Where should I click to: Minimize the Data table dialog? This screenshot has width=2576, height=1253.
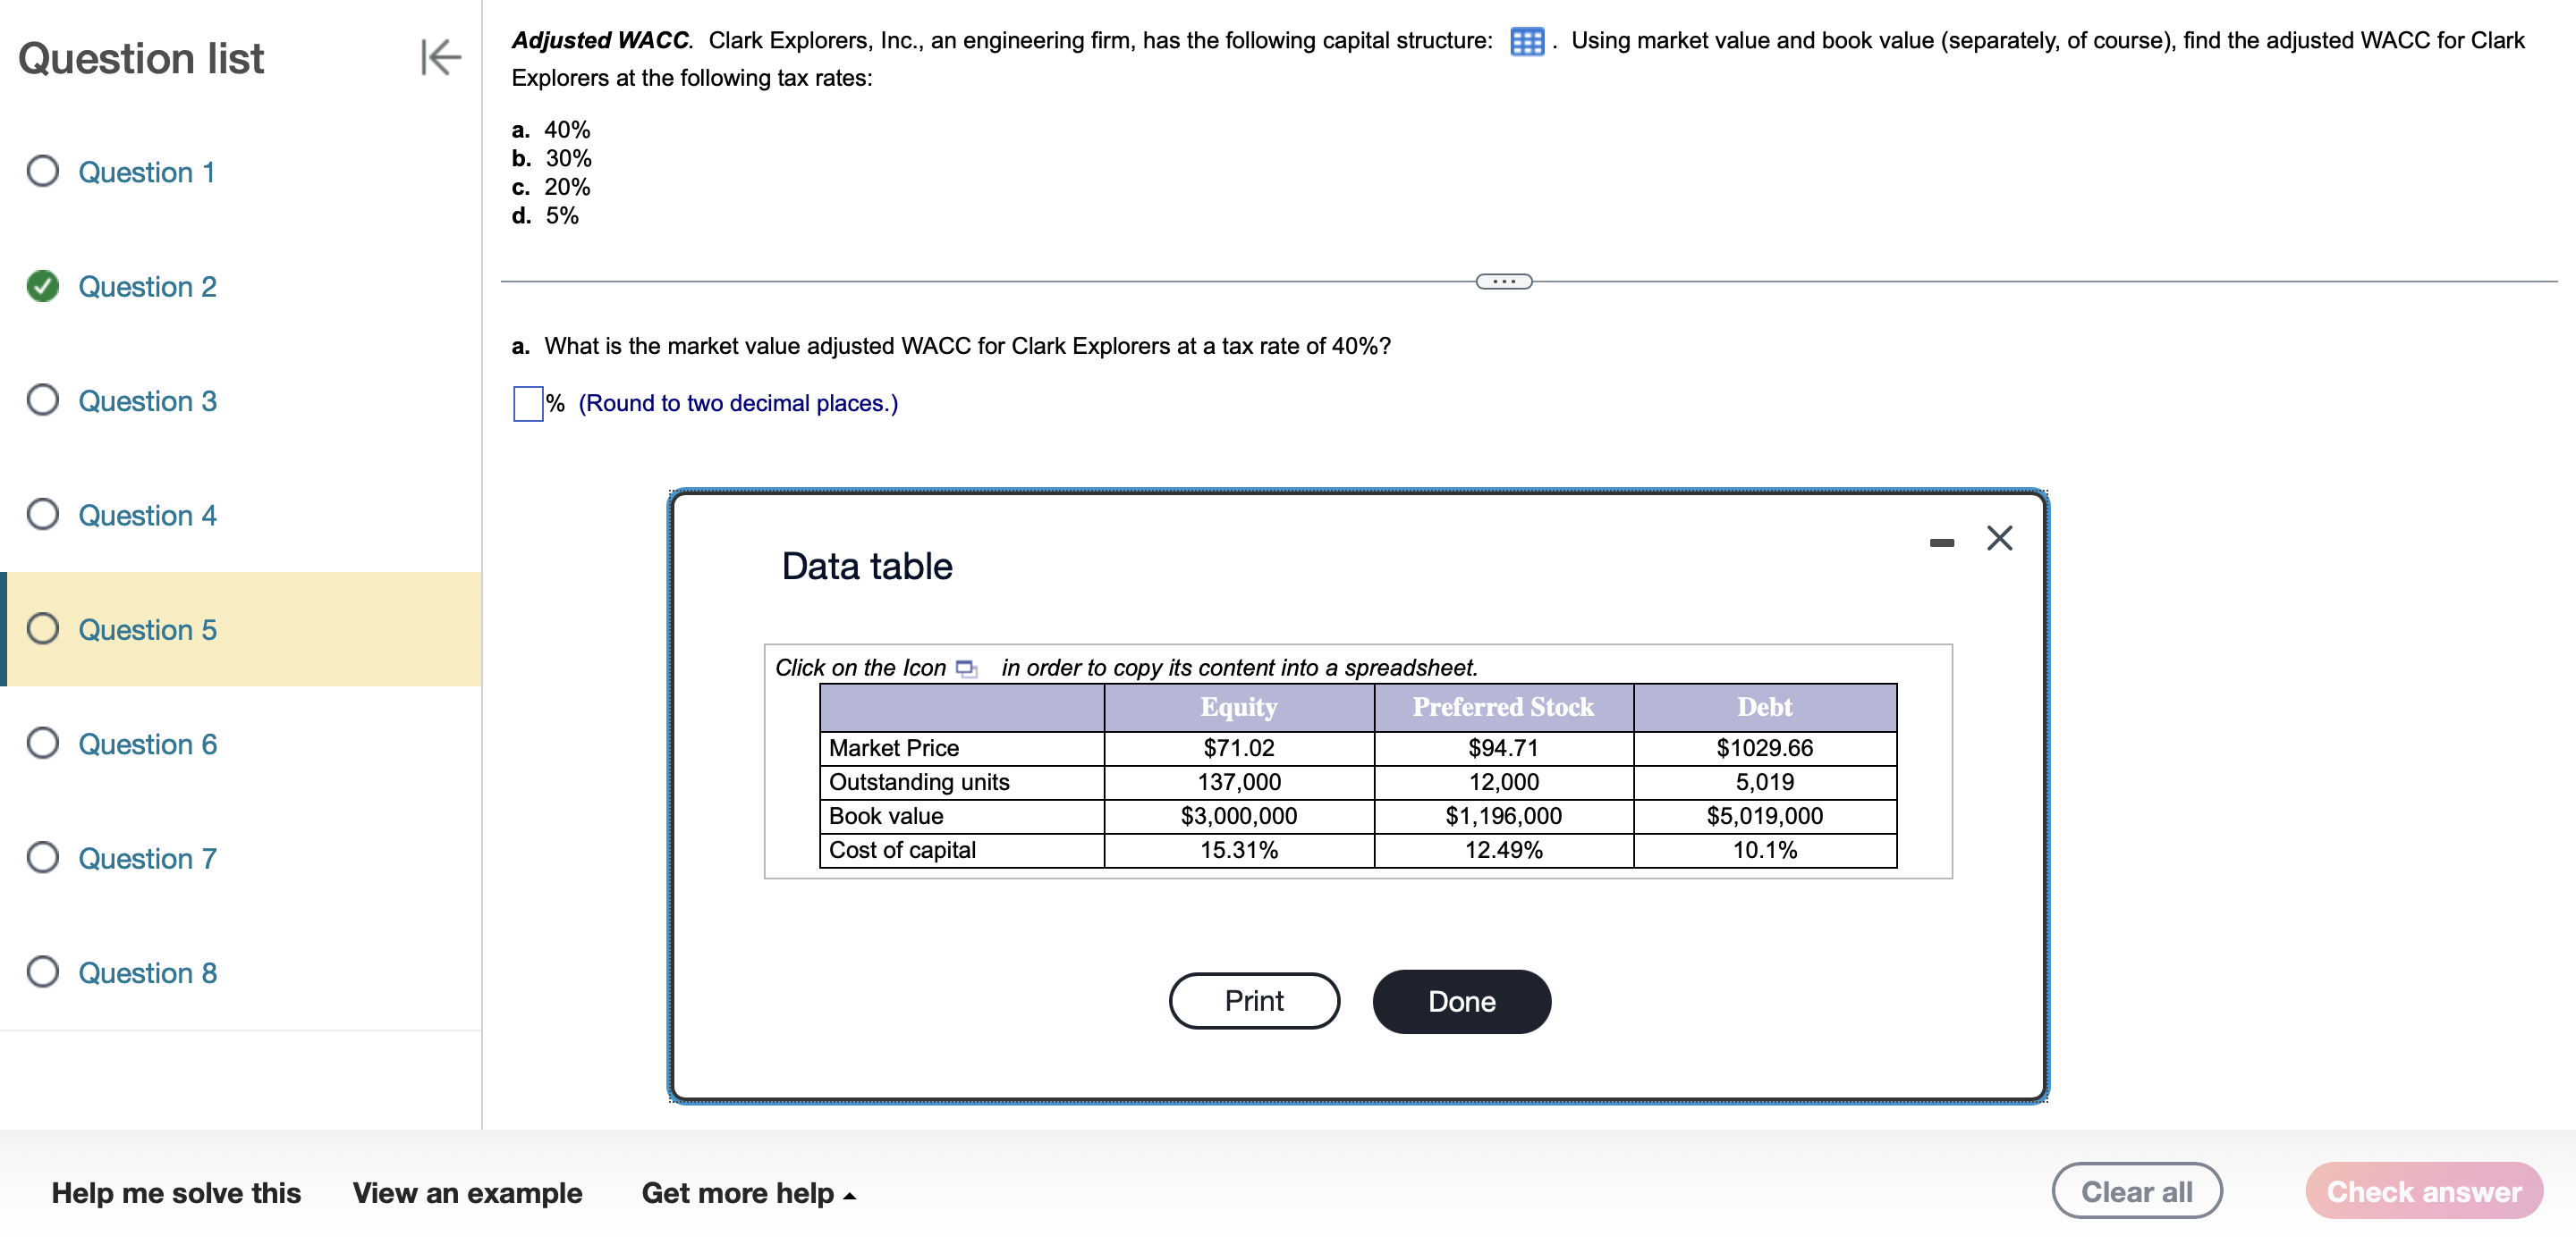click(1941, 542)
